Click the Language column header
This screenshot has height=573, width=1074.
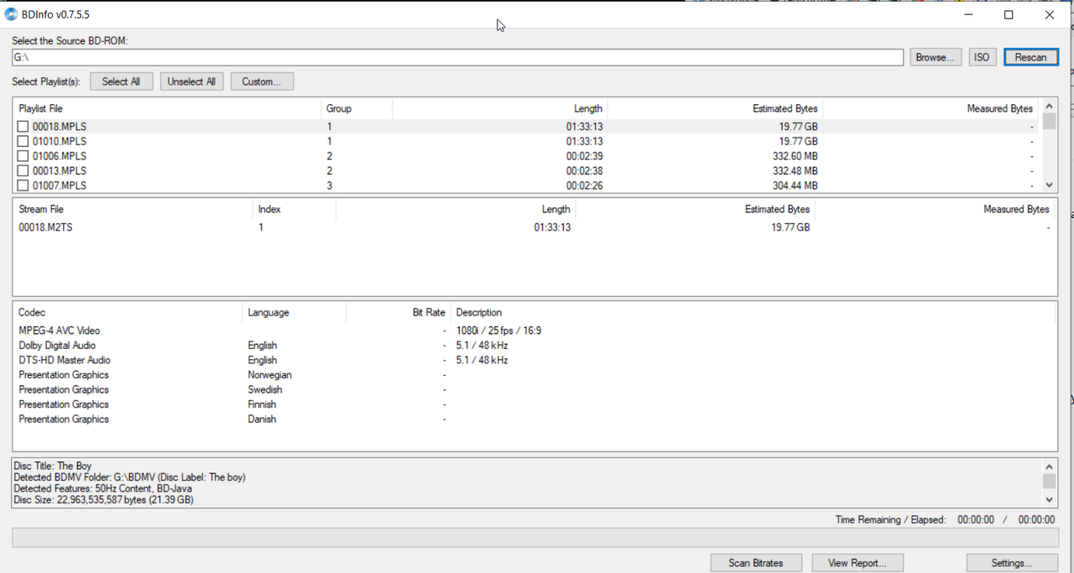(x=294, y=312)
